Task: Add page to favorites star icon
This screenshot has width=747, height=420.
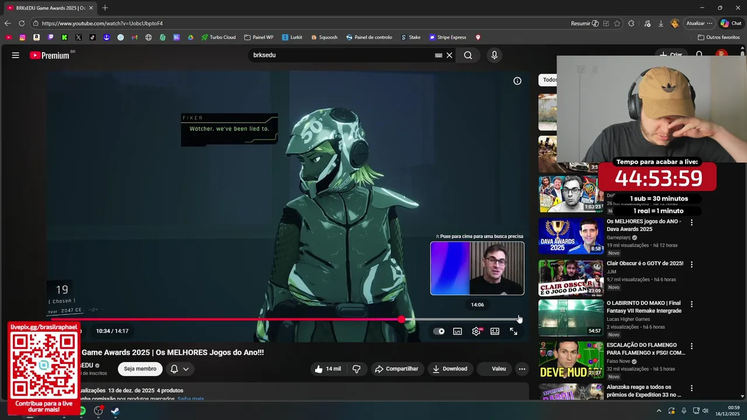Action: click(617, 23)
